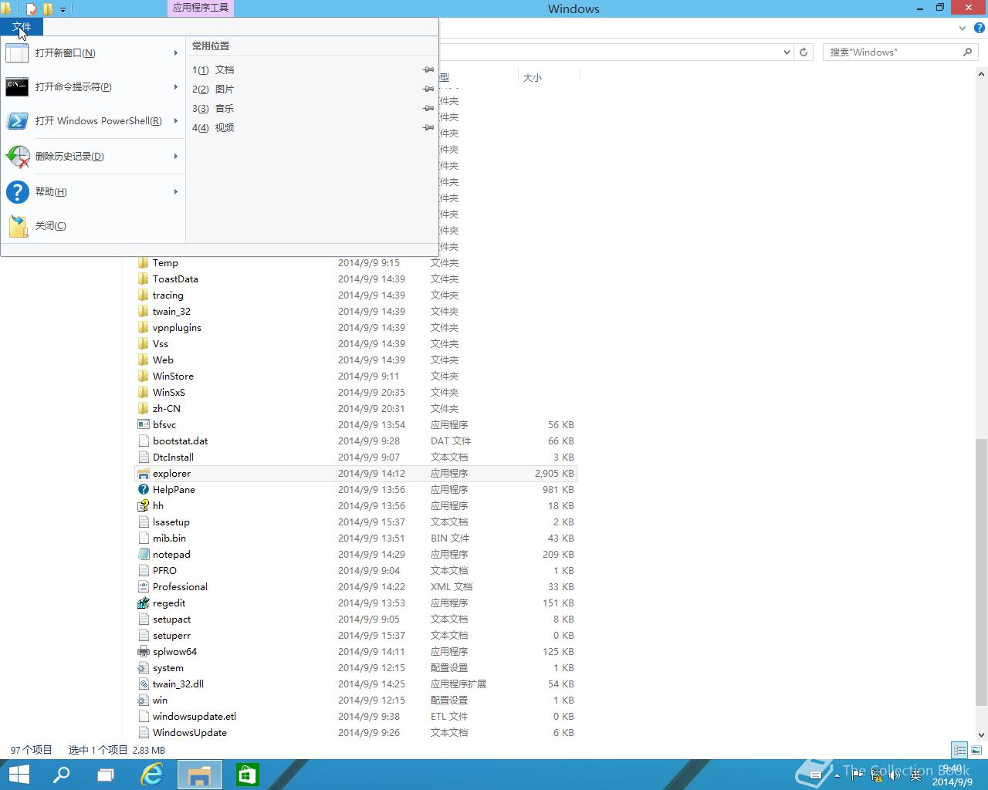This screenshot has height=790, width=988.
Task: Expand submenu arrow beside 删除历史记录
Action: pyautogui.click(x=176, y=157)
